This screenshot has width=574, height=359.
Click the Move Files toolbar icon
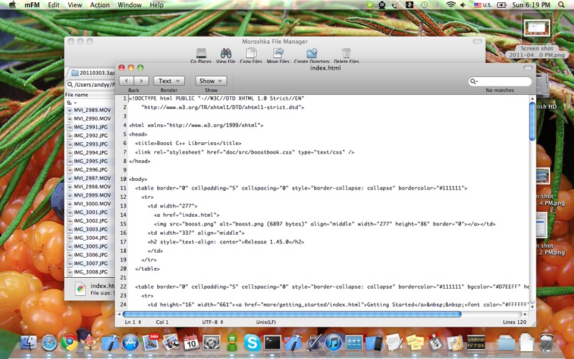(277, 54)
